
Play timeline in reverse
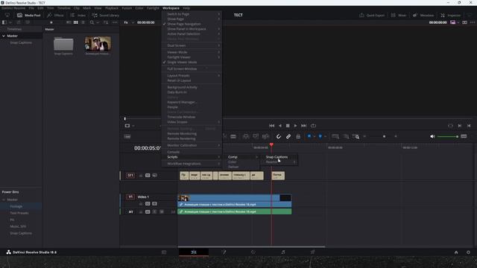(280, 126)
